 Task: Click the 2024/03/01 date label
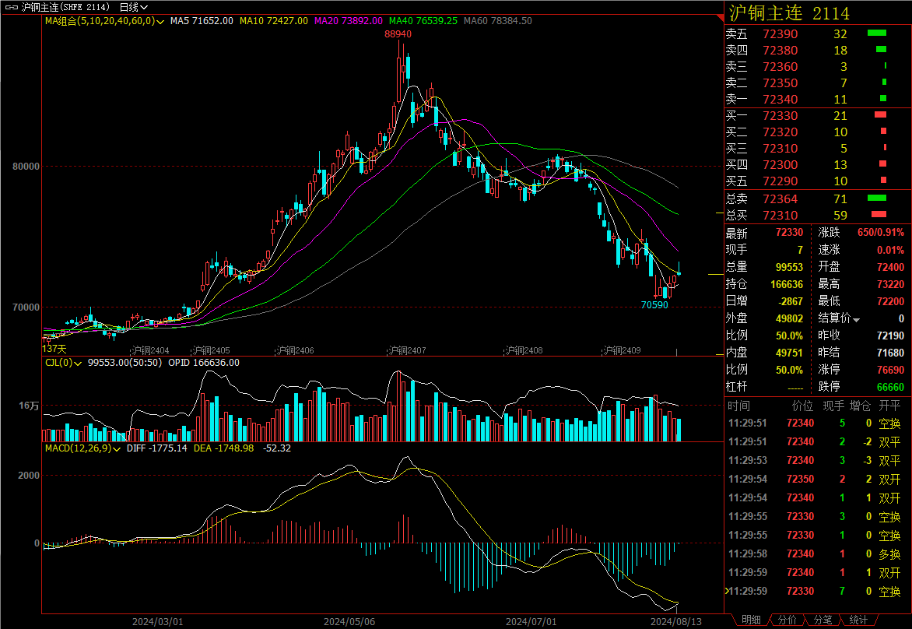[158, 621]
